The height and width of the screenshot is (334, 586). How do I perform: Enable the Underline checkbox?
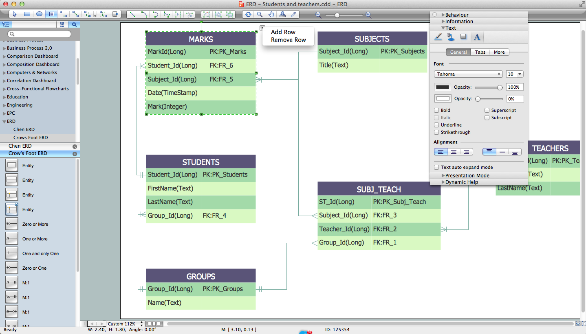click(x=436, y=125)
